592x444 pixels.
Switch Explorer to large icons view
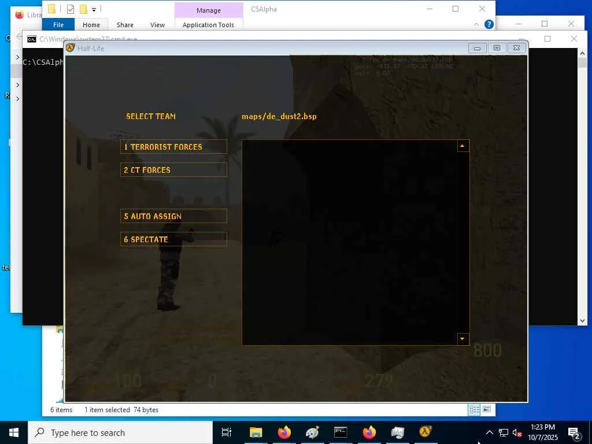[x=487, y=409]
